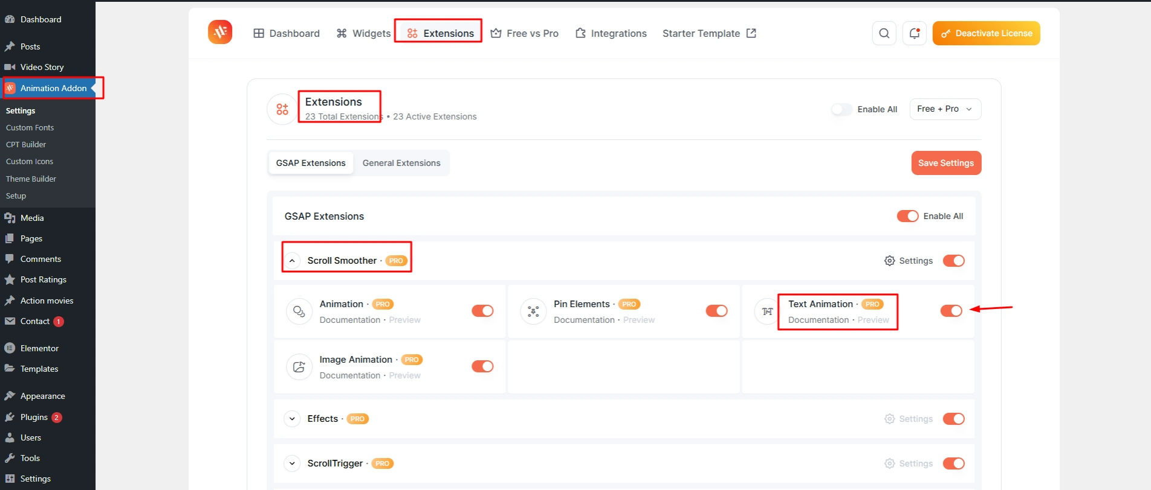The width and height of the screenshot is (1151, 490).
Task: Click the Elementor sidebar icon
Action: [10, 348]
